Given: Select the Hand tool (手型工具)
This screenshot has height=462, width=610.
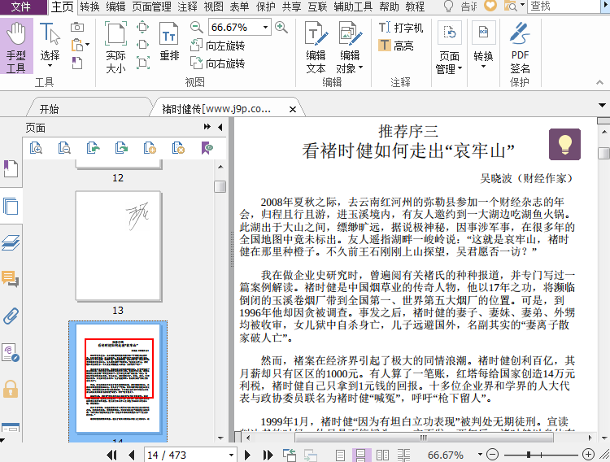Looking at the screenshot, I should pos(16,46).
